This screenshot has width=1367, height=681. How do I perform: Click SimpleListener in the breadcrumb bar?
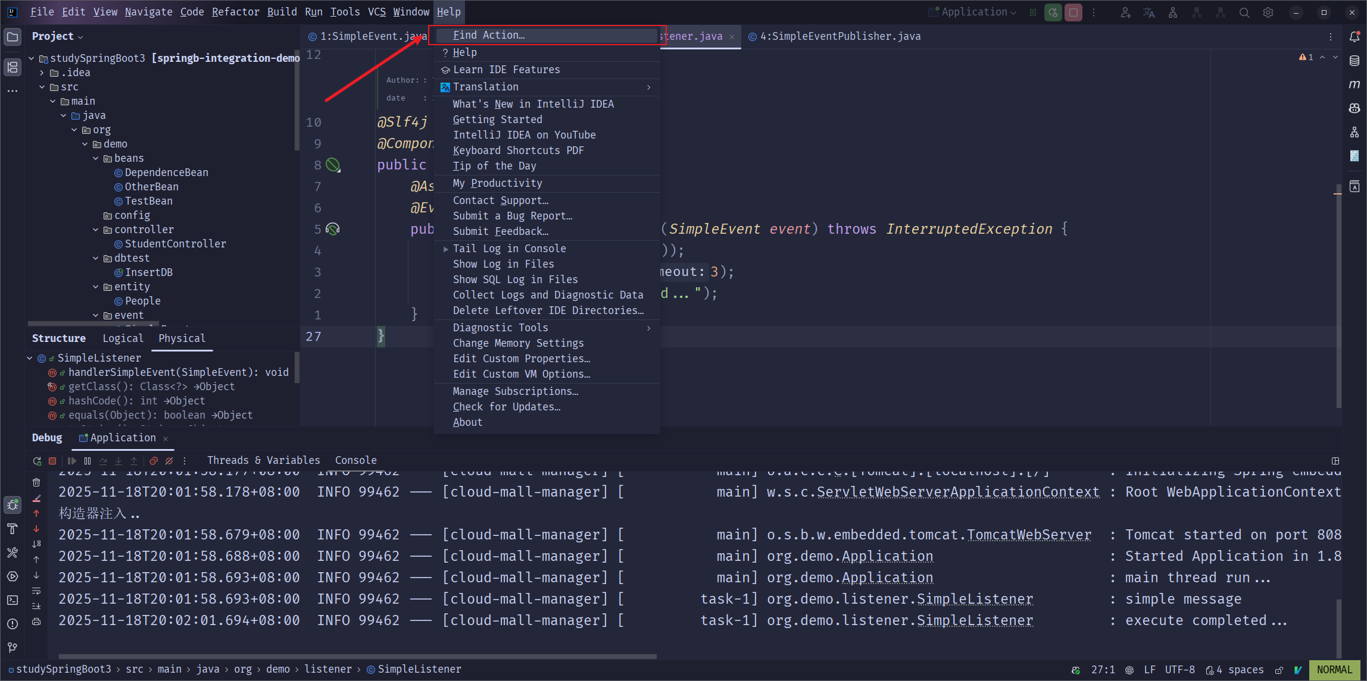click(419, 669)
